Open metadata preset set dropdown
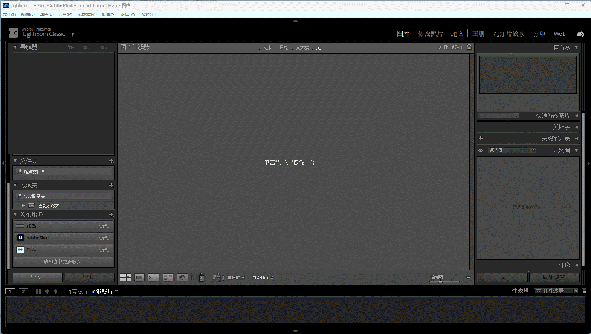Image resolution: width=591 pixels, height=334 pixels. [512, 150]
